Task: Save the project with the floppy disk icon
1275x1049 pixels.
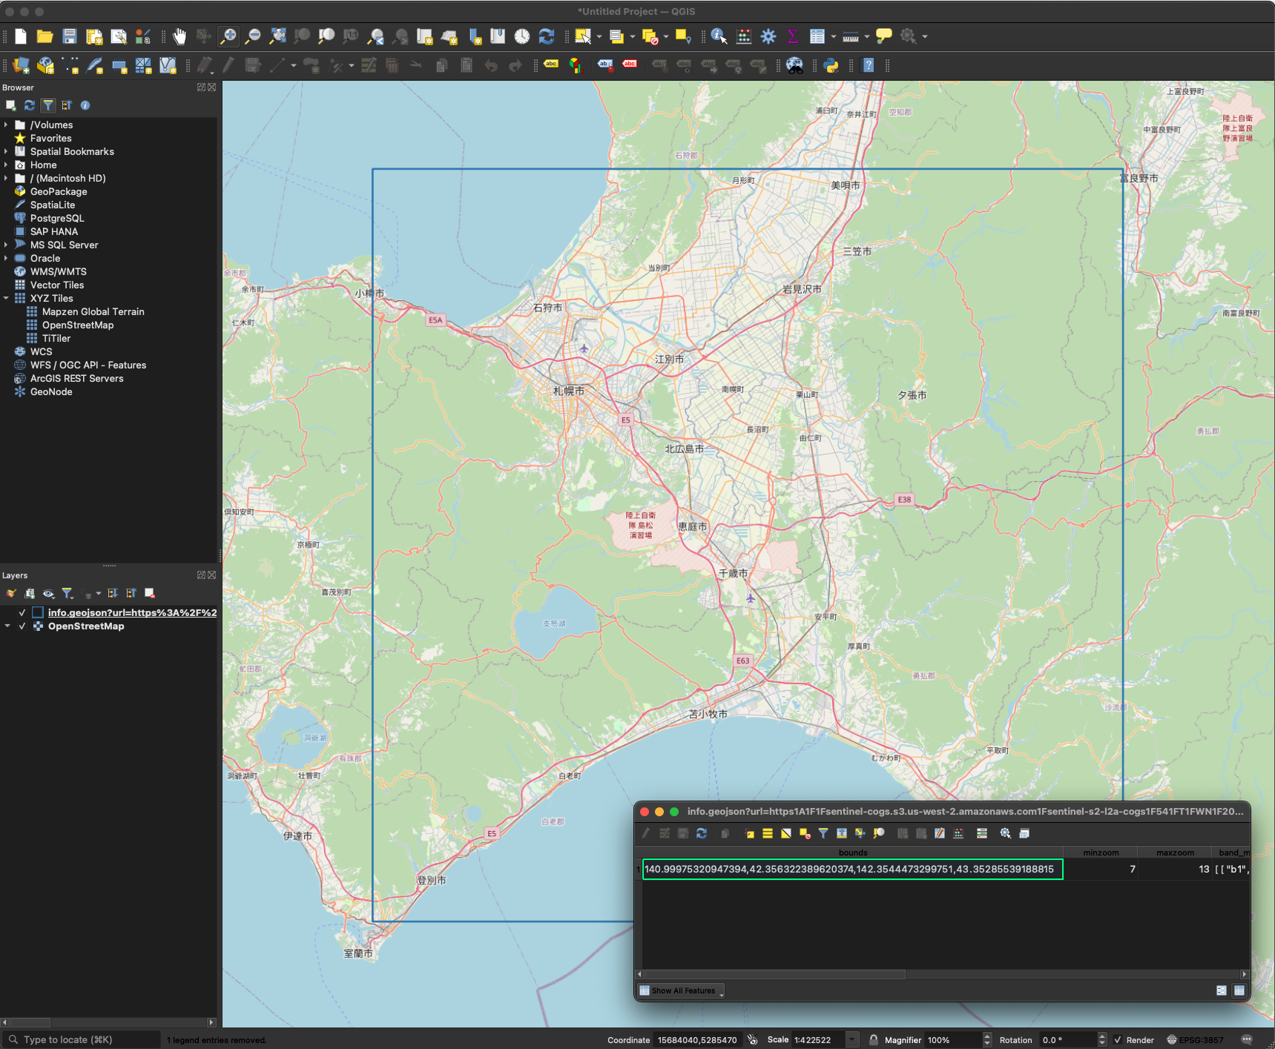Action: coord(70,36)
